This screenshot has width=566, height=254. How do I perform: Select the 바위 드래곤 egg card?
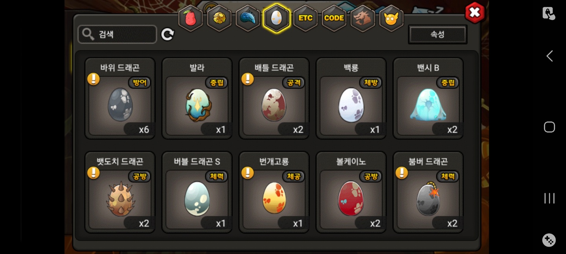coord(120,98)
